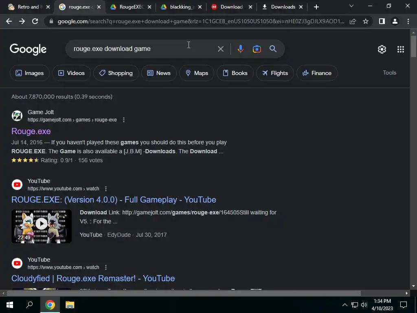Filter results by Books
Image resolution: width=417 pixels, height=313 pixels.
coord(235,73)
